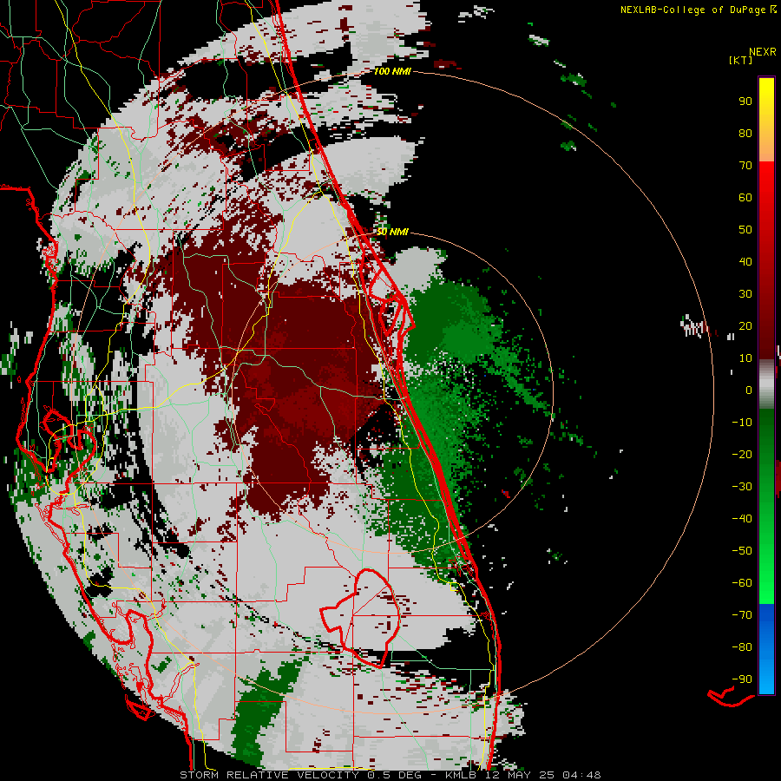Click the 80 value on velocity scale
The height and width of the screenshot is (781, 781).
click(x=745, y=133)
